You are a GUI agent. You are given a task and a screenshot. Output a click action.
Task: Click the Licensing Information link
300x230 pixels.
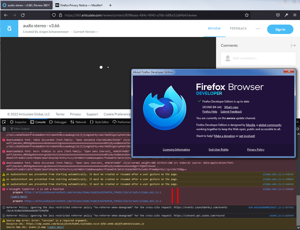pyautogui.click(x=176, y=150)
